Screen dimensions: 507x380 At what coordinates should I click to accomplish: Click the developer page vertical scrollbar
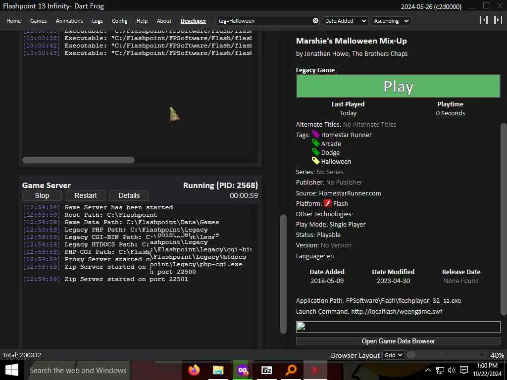[x=283, y=274]
